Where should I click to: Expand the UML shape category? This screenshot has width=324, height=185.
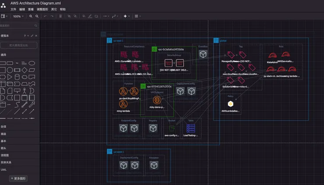(x=4, y=169)
